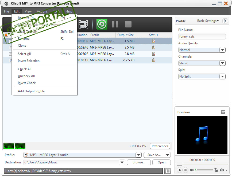Select the row with 212.5 KB output size
The height and width of the screenshot is (177, 232).
(124, 60)
